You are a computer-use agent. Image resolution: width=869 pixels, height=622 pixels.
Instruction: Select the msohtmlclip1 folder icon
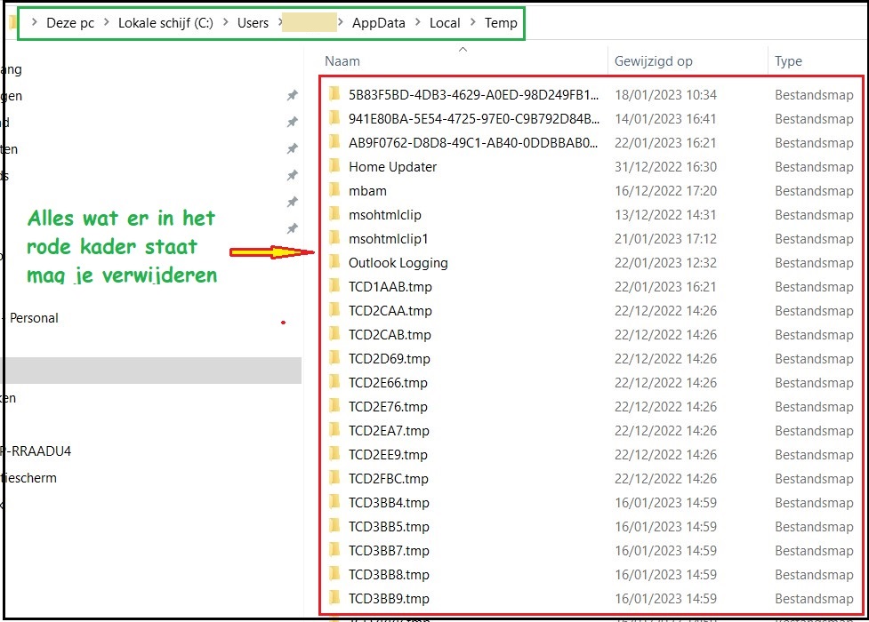334,238
